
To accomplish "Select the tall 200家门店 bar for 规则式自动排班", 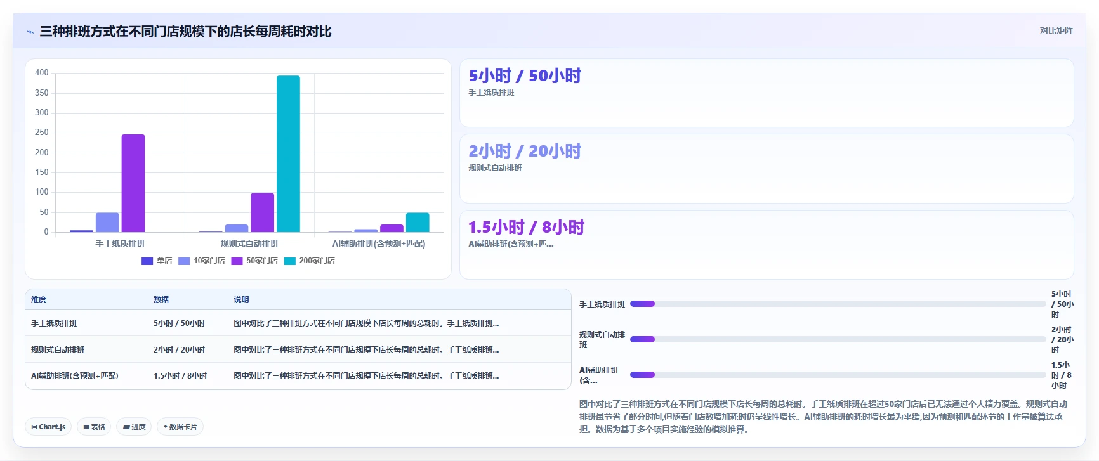I will point(288,154).
